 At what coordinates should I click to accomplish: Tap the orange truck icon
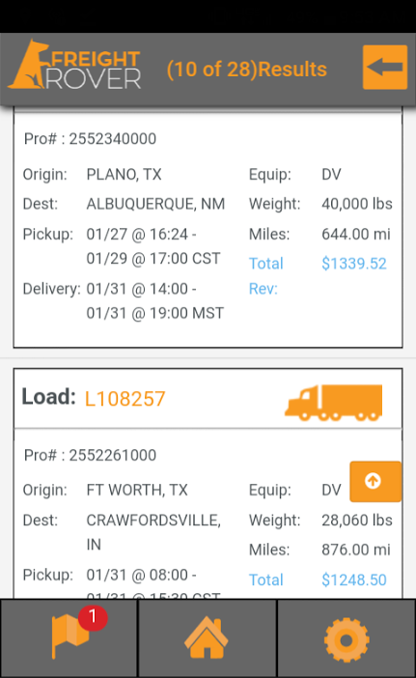pos(334,403)
